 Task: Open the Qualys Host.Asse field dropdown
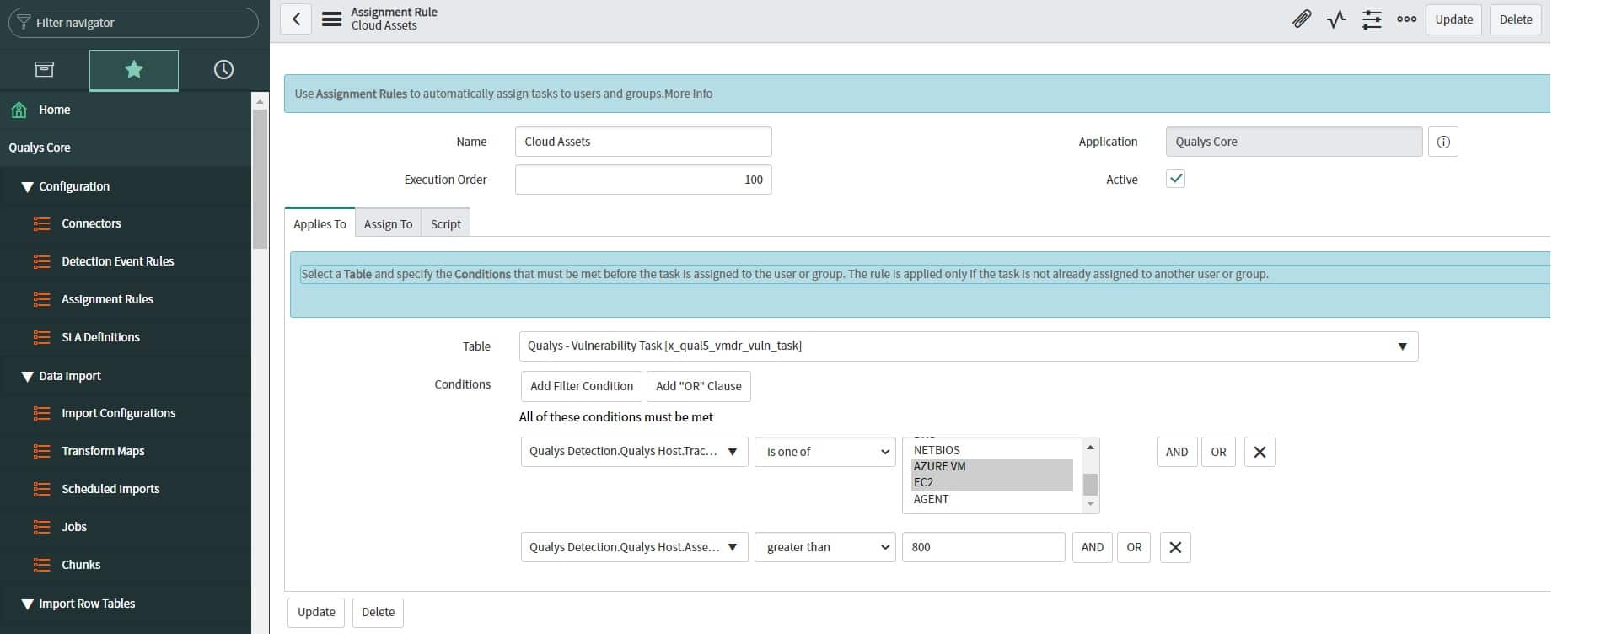(634, 547)
